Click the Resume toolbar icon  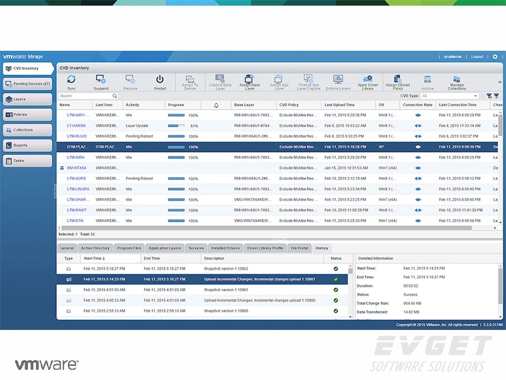pos(130,79)
